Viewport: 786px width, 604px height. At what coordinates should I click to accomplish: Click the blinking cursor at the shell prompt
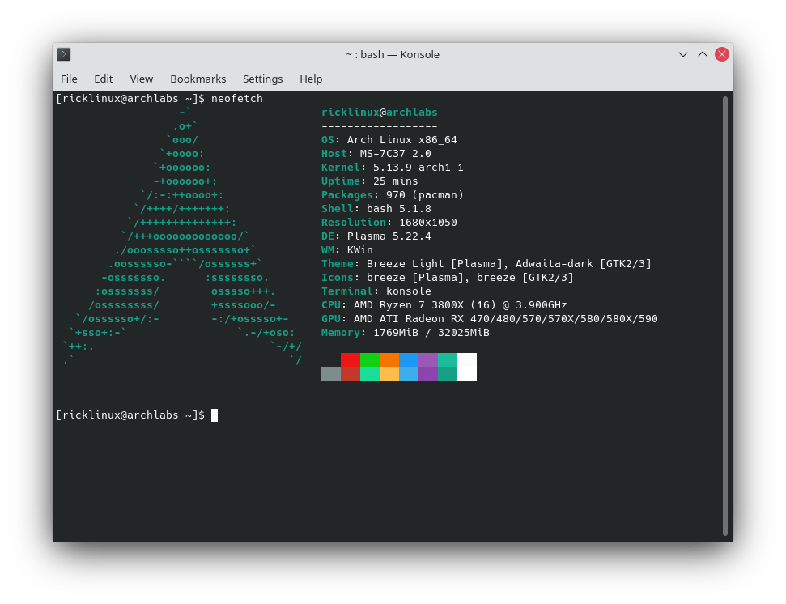coord(214,415)
